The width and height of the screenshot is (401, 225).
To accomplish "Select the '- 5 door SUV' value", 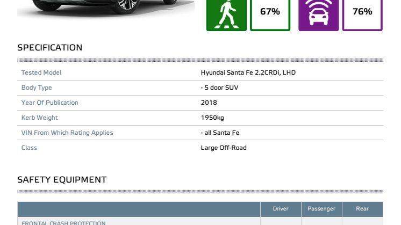I will point(219,88).
